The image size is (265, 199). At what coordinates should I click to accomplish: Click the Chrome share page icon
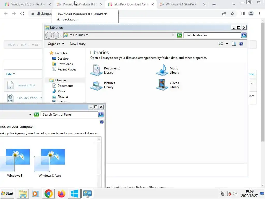pyautogui.click(x=224, y=13)
